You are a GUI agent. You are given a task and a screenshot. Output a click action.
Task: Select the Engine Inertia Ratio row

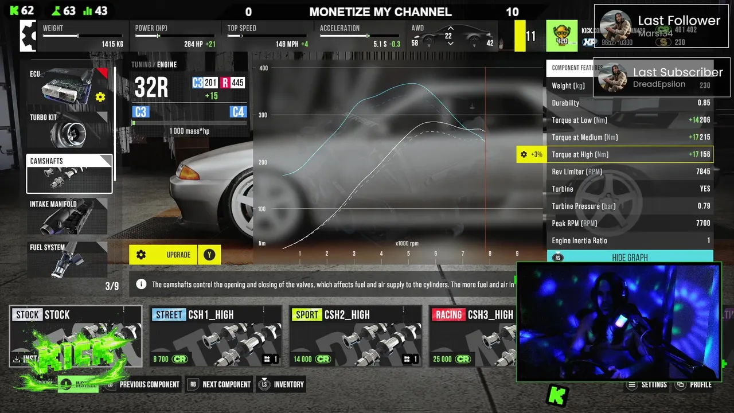630,240
